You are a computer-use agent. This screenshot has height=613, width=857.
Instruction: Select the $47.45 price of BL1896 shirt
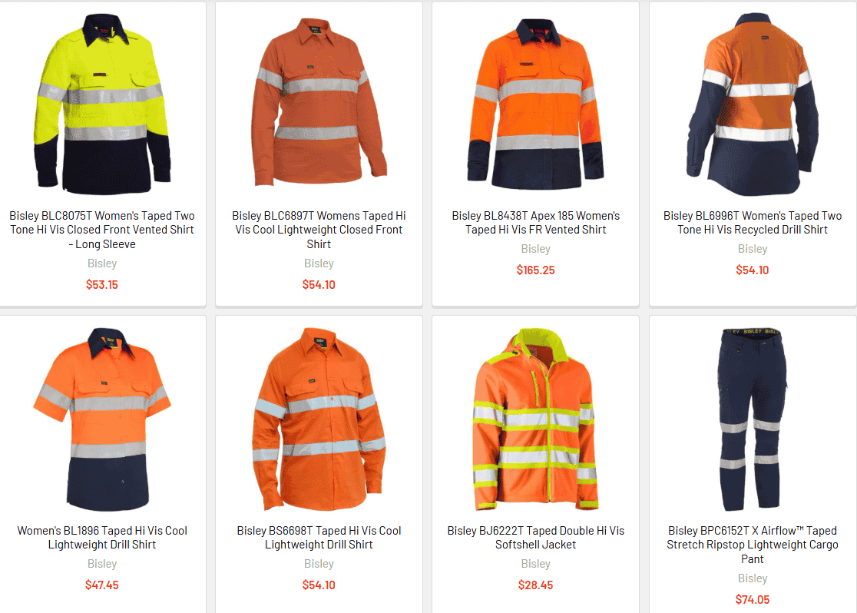pyautogui.click(x=102, y=585)
